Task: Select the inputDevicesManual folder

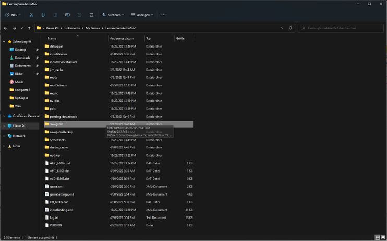Action: 63,62
